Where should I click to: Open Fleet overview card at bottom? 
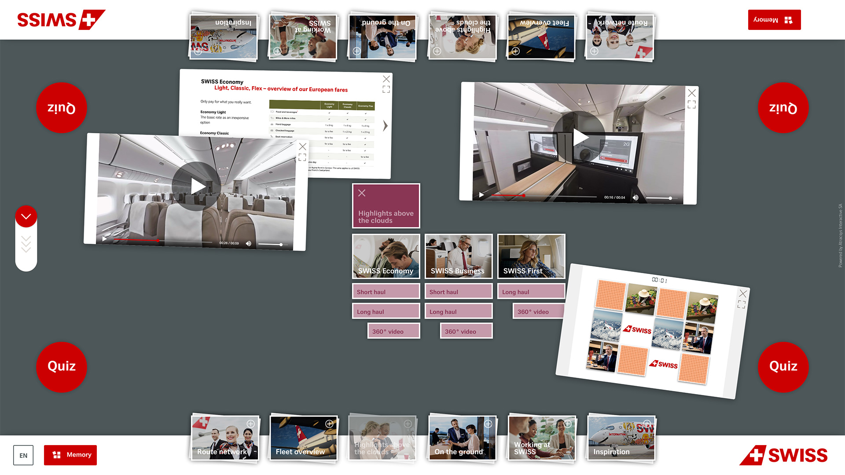click(304, 438)
